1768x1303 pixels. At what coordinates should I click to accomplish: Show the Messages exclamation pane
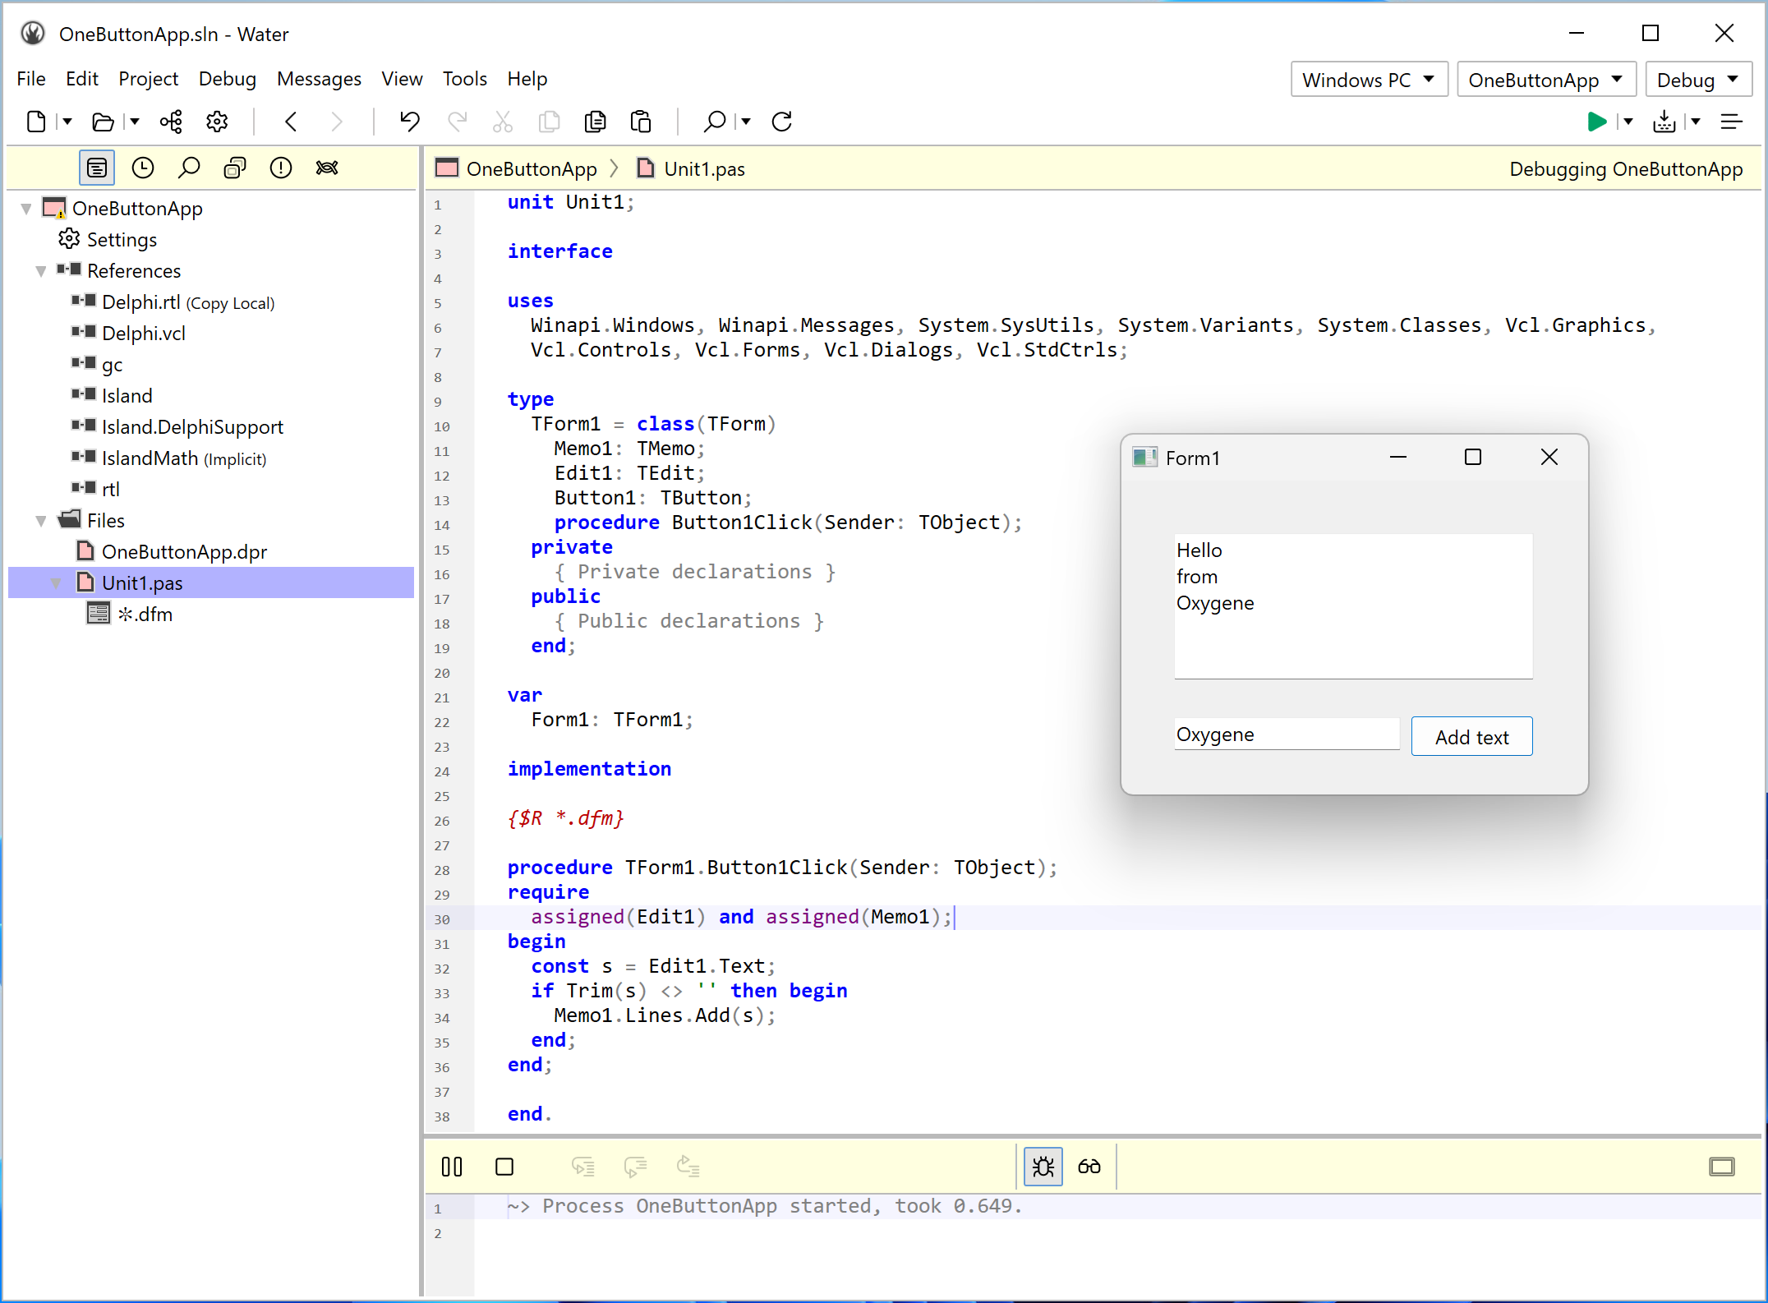tap(281, 168)
